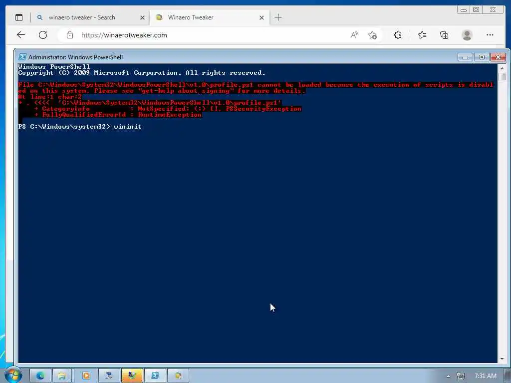Screen dimensions: 511x383
Task: Click the 'Windows PowerShell' header line
Action: pyautogui.click(x=54, y=67)
